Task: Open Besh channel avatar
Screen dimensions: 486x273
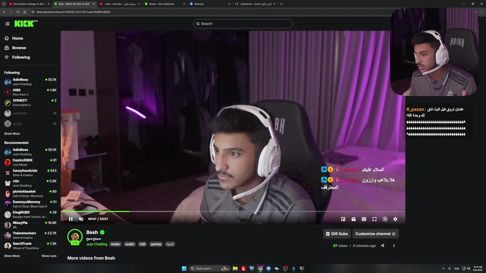Action: pyautogui.click(x=75, y=237)
